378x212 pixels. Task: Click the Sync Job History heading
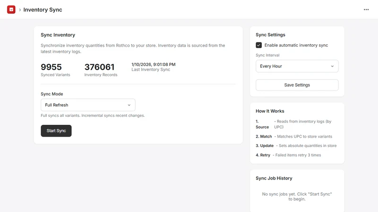point(274,178)
